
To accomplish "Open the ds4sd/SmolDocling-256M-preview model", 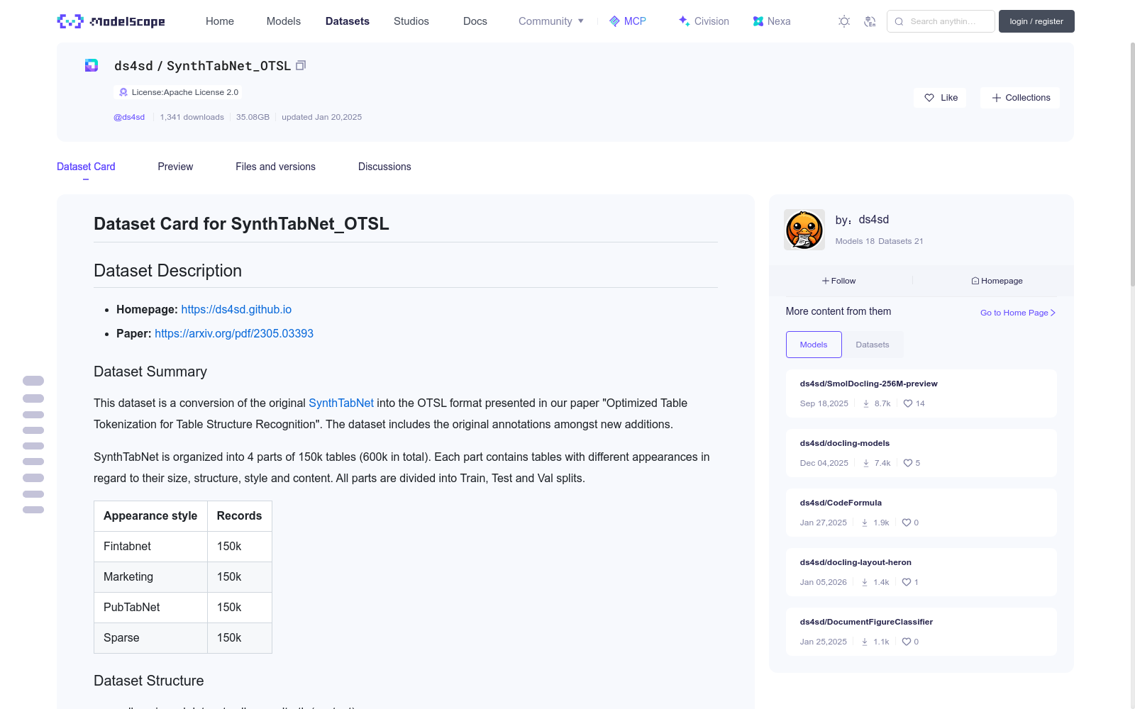I will pyautogui.click(x=869, y=384).
